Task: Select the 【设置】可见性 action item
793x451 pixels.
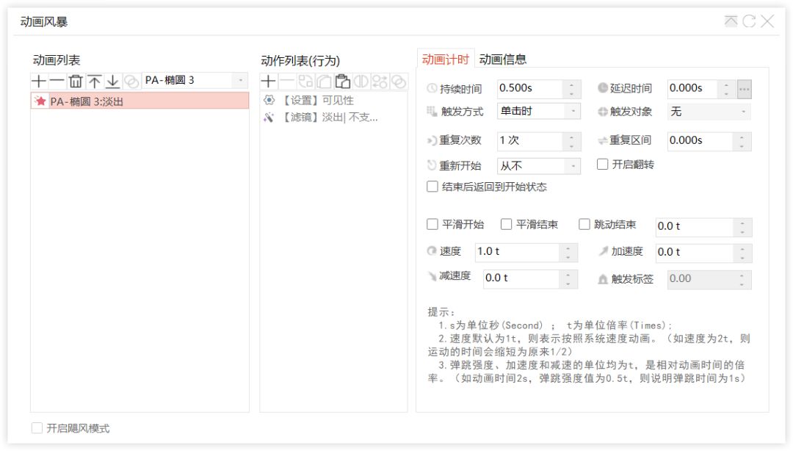Action: click(x=317, y=101)
